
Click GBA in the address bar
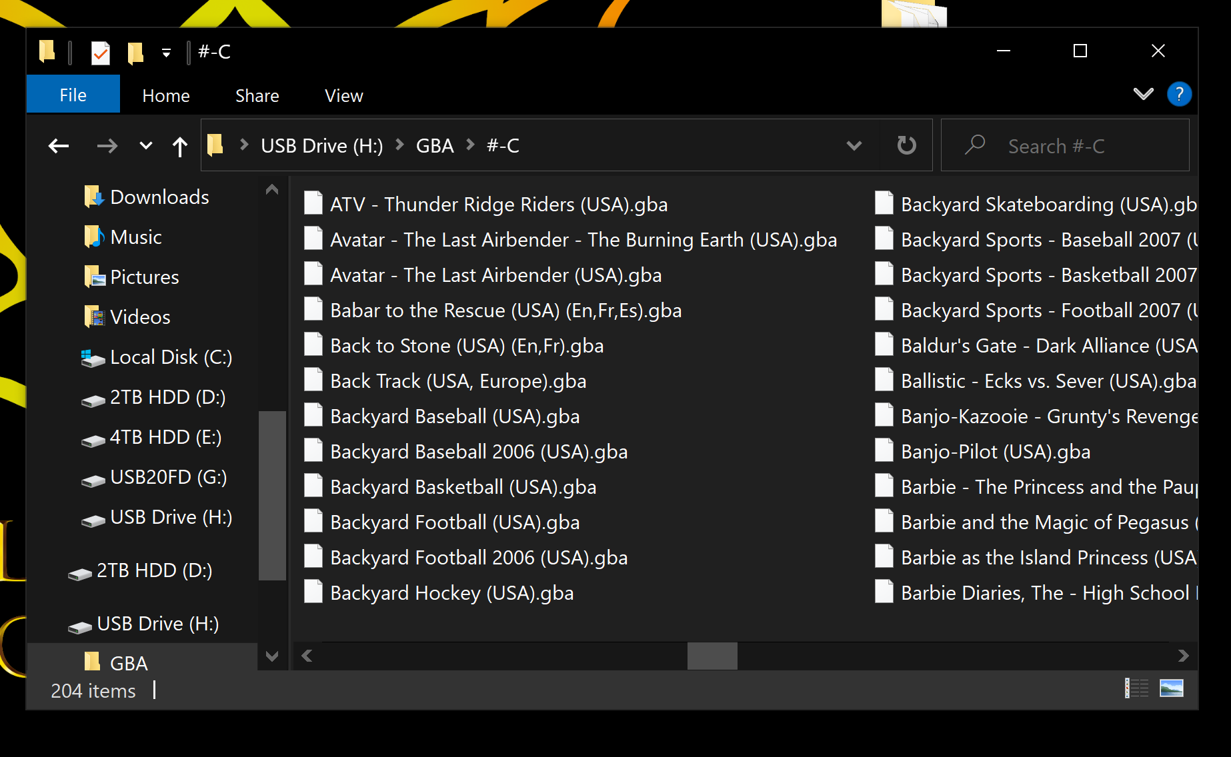click(x=435, y=145)
